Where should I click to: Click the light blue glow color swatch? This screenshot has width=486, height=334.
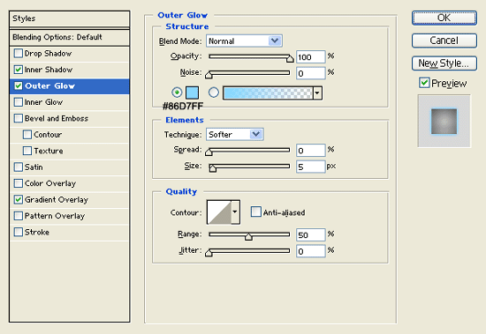[192, 93]
